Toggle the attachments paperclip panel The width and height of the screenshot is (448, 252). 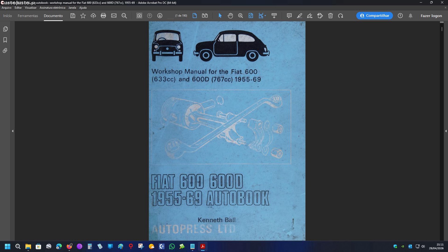click(5, 51)
